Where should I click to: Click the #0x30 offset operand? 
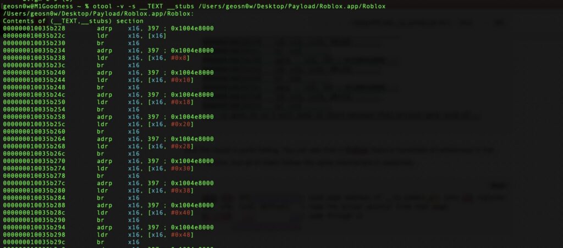[181, 168]
